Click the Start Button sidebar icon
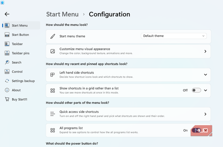 tap(7, 35)
